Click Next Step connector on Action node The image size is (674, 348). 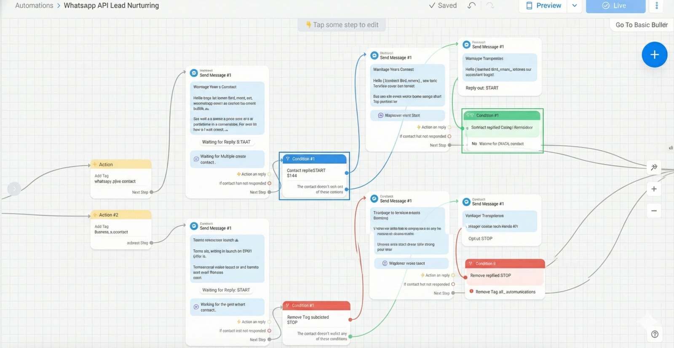tap(151, 192)
